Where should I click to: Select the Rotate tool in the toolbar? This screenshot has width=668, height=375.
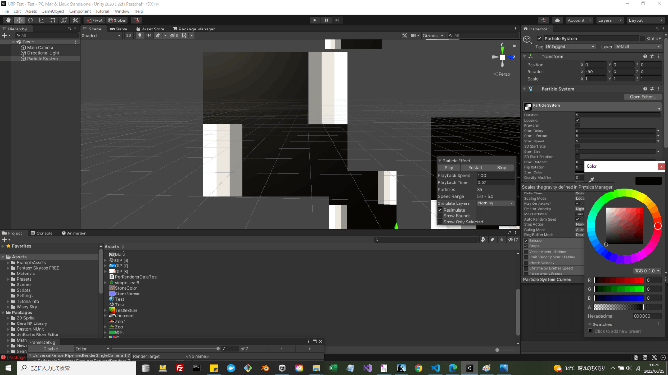click(x=31, y=20)
